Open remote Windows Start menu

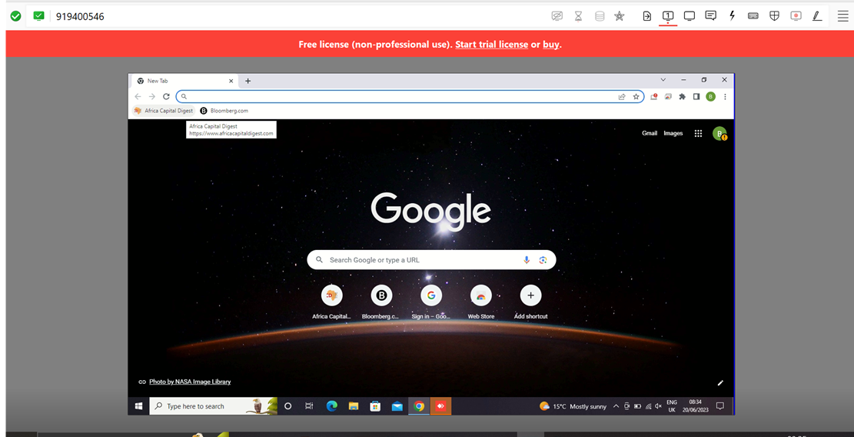pyautogui.click(x=138, y=406)
